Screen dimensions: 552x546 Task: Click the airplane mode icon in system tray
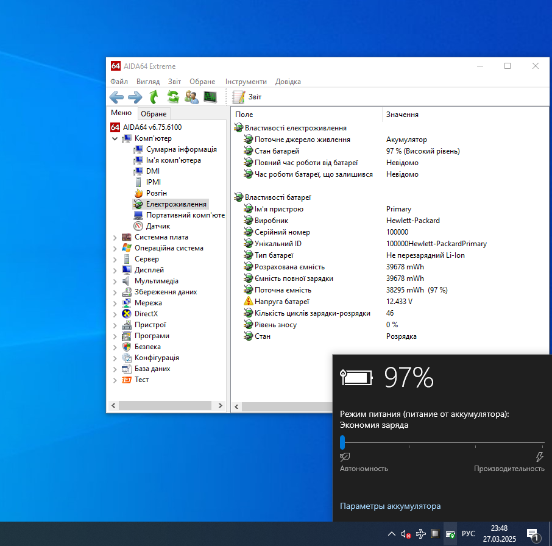coord(420,534)
